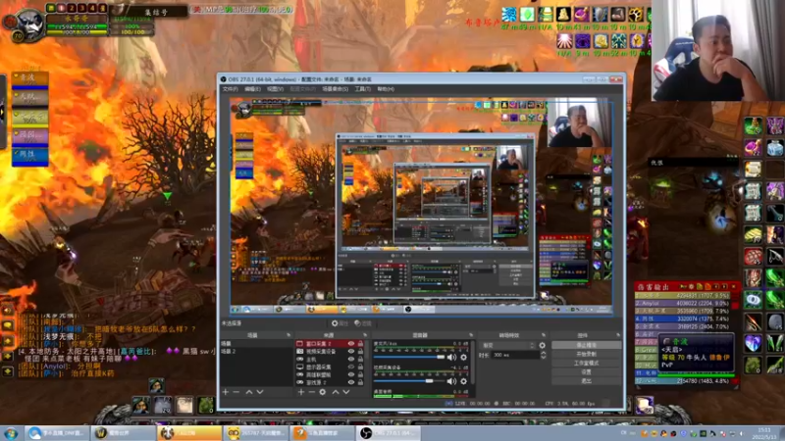Open the highlighted orange taskbar application
This screenshot has width=785, height=441.
(x=188, y=433)
